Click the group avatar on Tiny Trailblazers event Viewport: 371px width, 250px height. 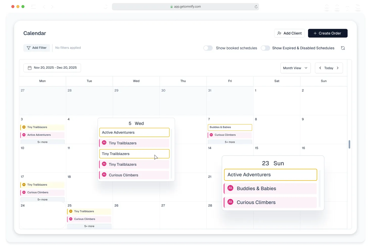(104, 143)
